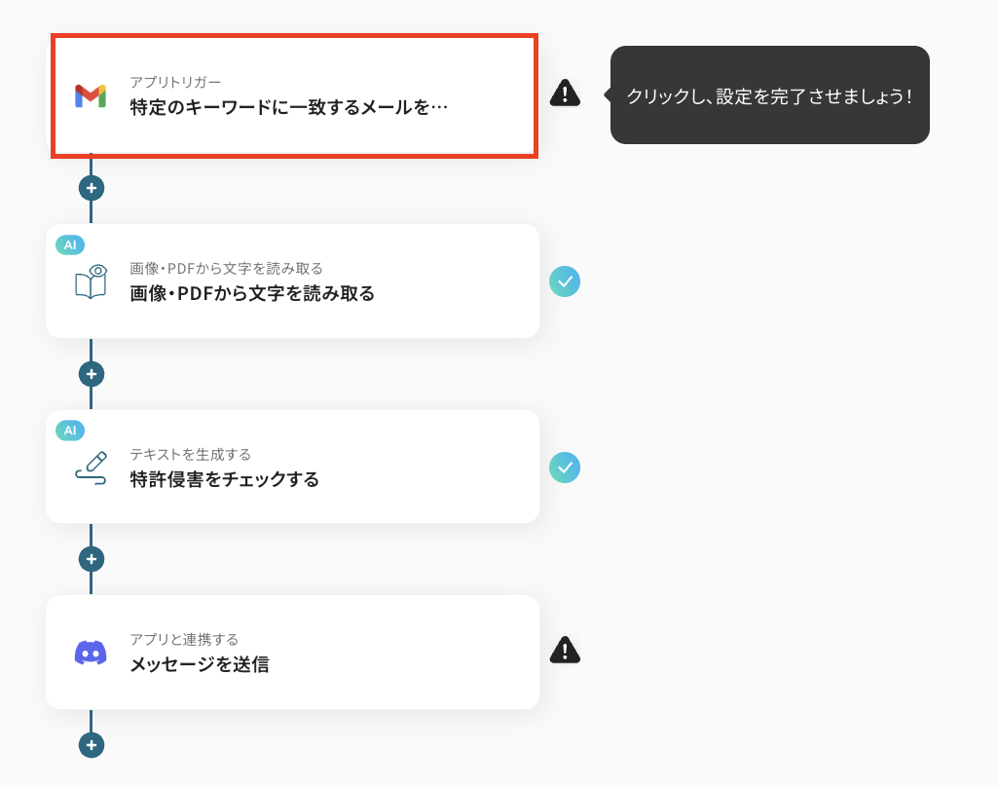The height and width of the screenshot is (787, 999).
Task: Click the アプリトリガー label text
Action: click(x=175, y=82)
